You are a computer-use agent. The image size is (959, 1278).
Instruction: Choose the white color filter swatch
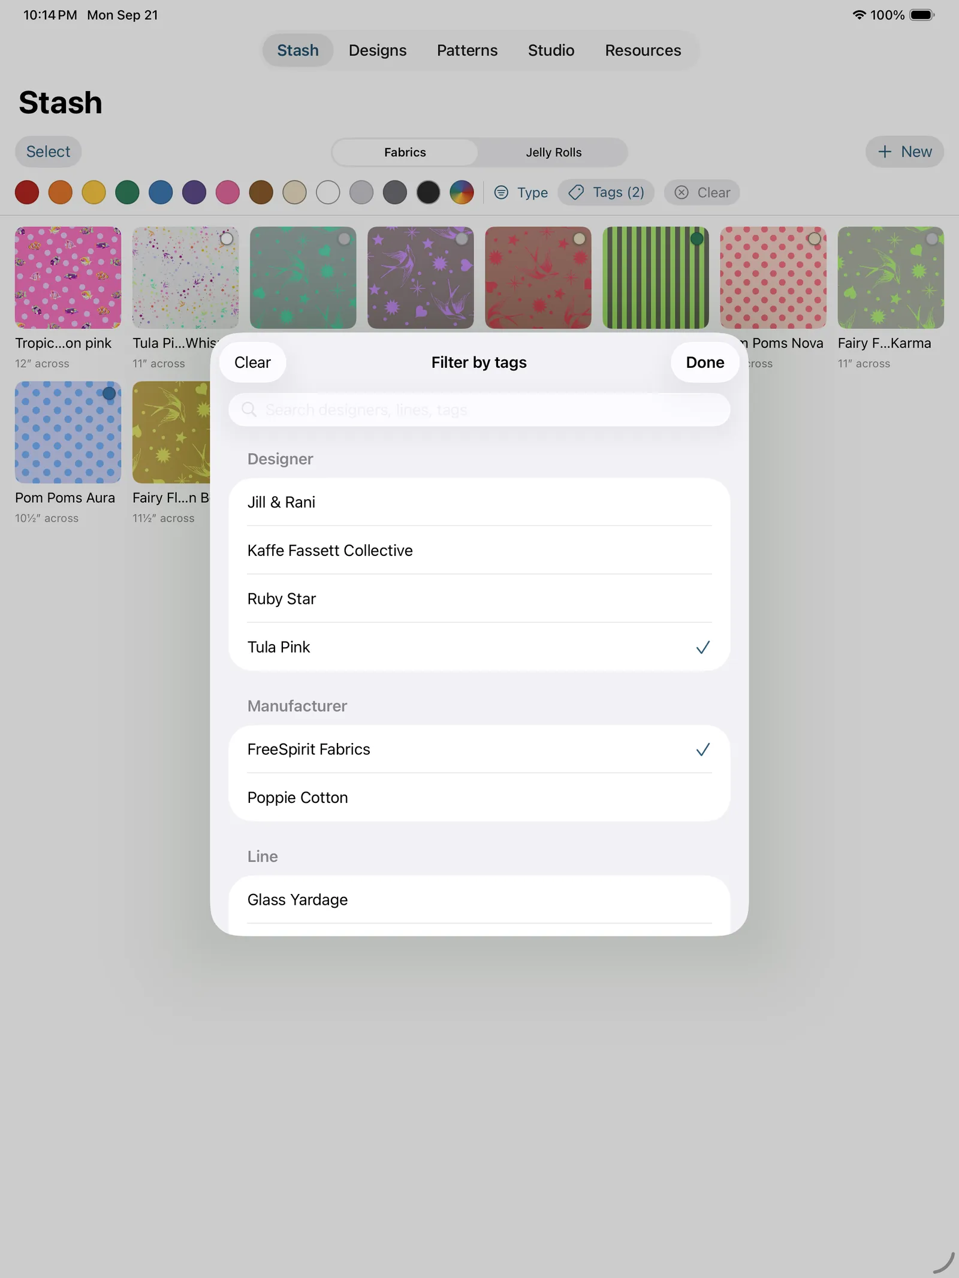click(x=328, y=192)
